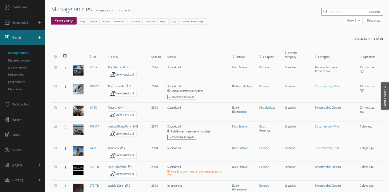Select the Futura entry checkbox
This screenshot has height=192, width=389.
pyautogui.click(x=55, y=108)
